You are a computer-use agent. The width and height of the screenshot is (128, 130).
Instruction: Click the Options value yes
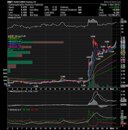[79, 7]
